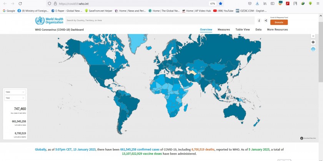Screen dimensions: 323x161
Task: Click the globe view icon on map
Action: 313,42
